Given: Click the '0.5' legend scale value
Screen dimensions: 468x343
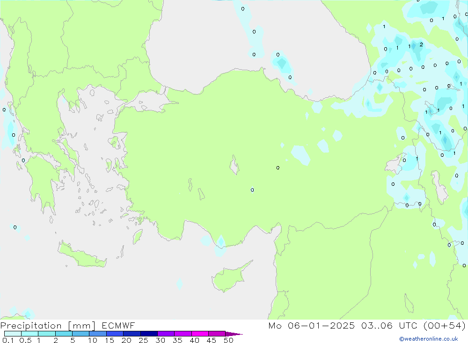Looking at the screenshot, I should click(25, 340).
